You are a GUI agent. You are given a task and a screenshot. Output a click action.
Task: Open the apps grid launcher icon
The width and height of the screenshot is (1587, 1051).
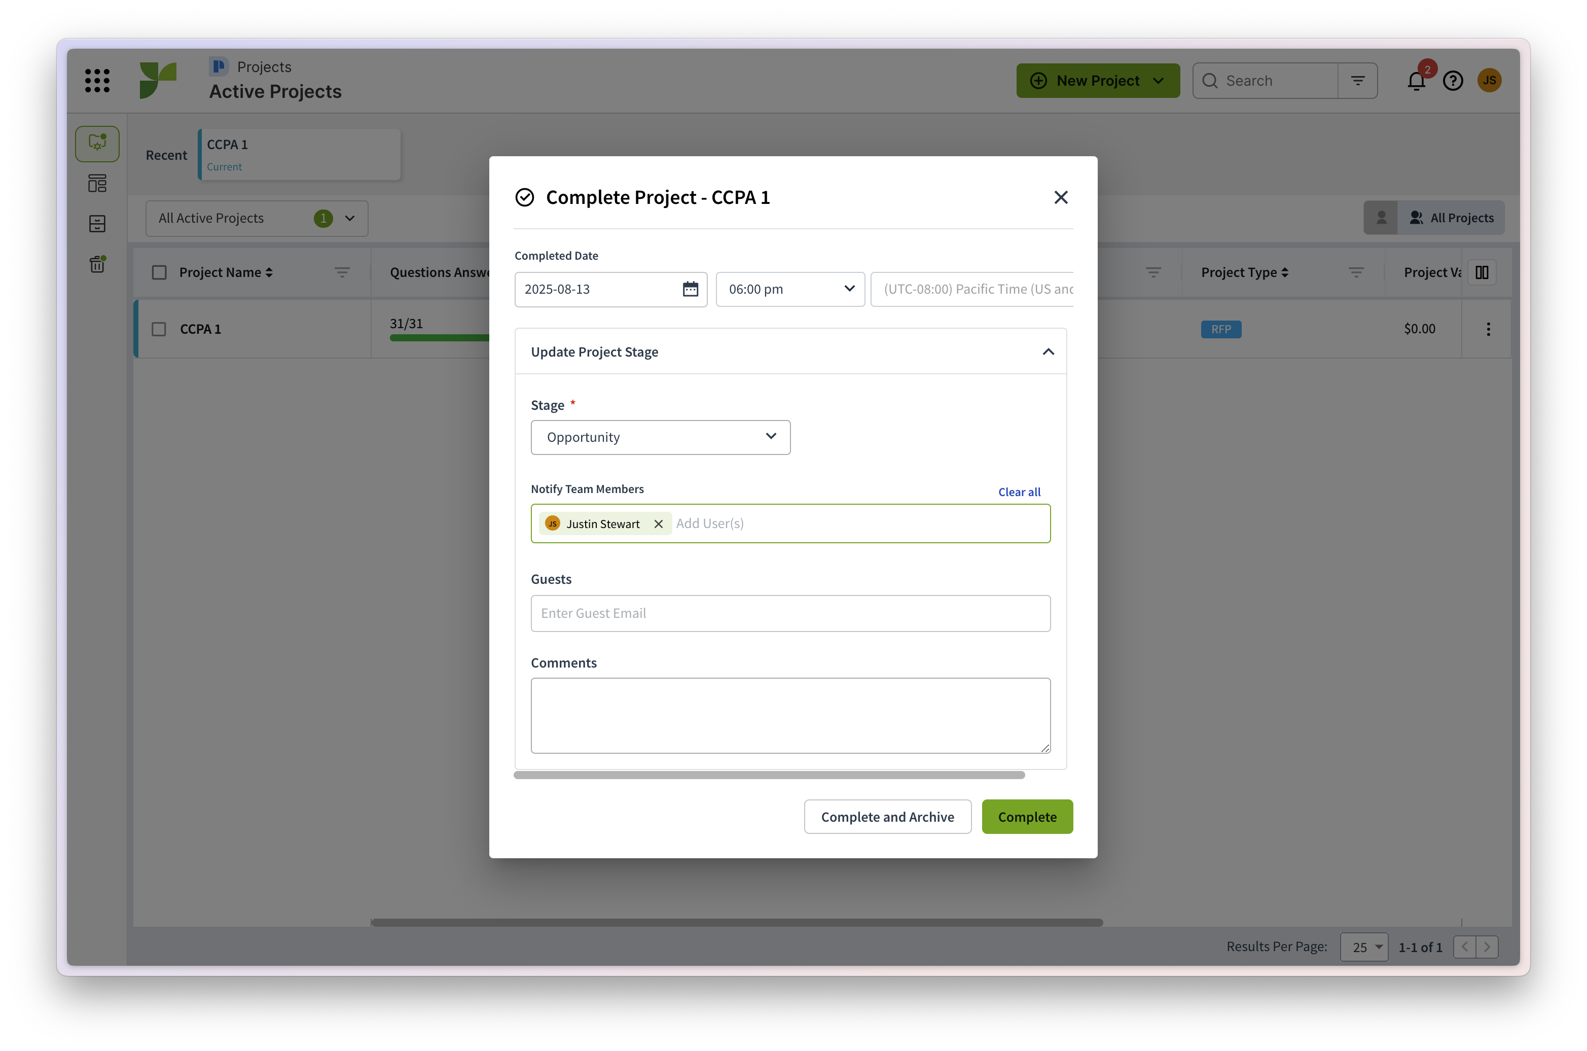pos(97,81)
